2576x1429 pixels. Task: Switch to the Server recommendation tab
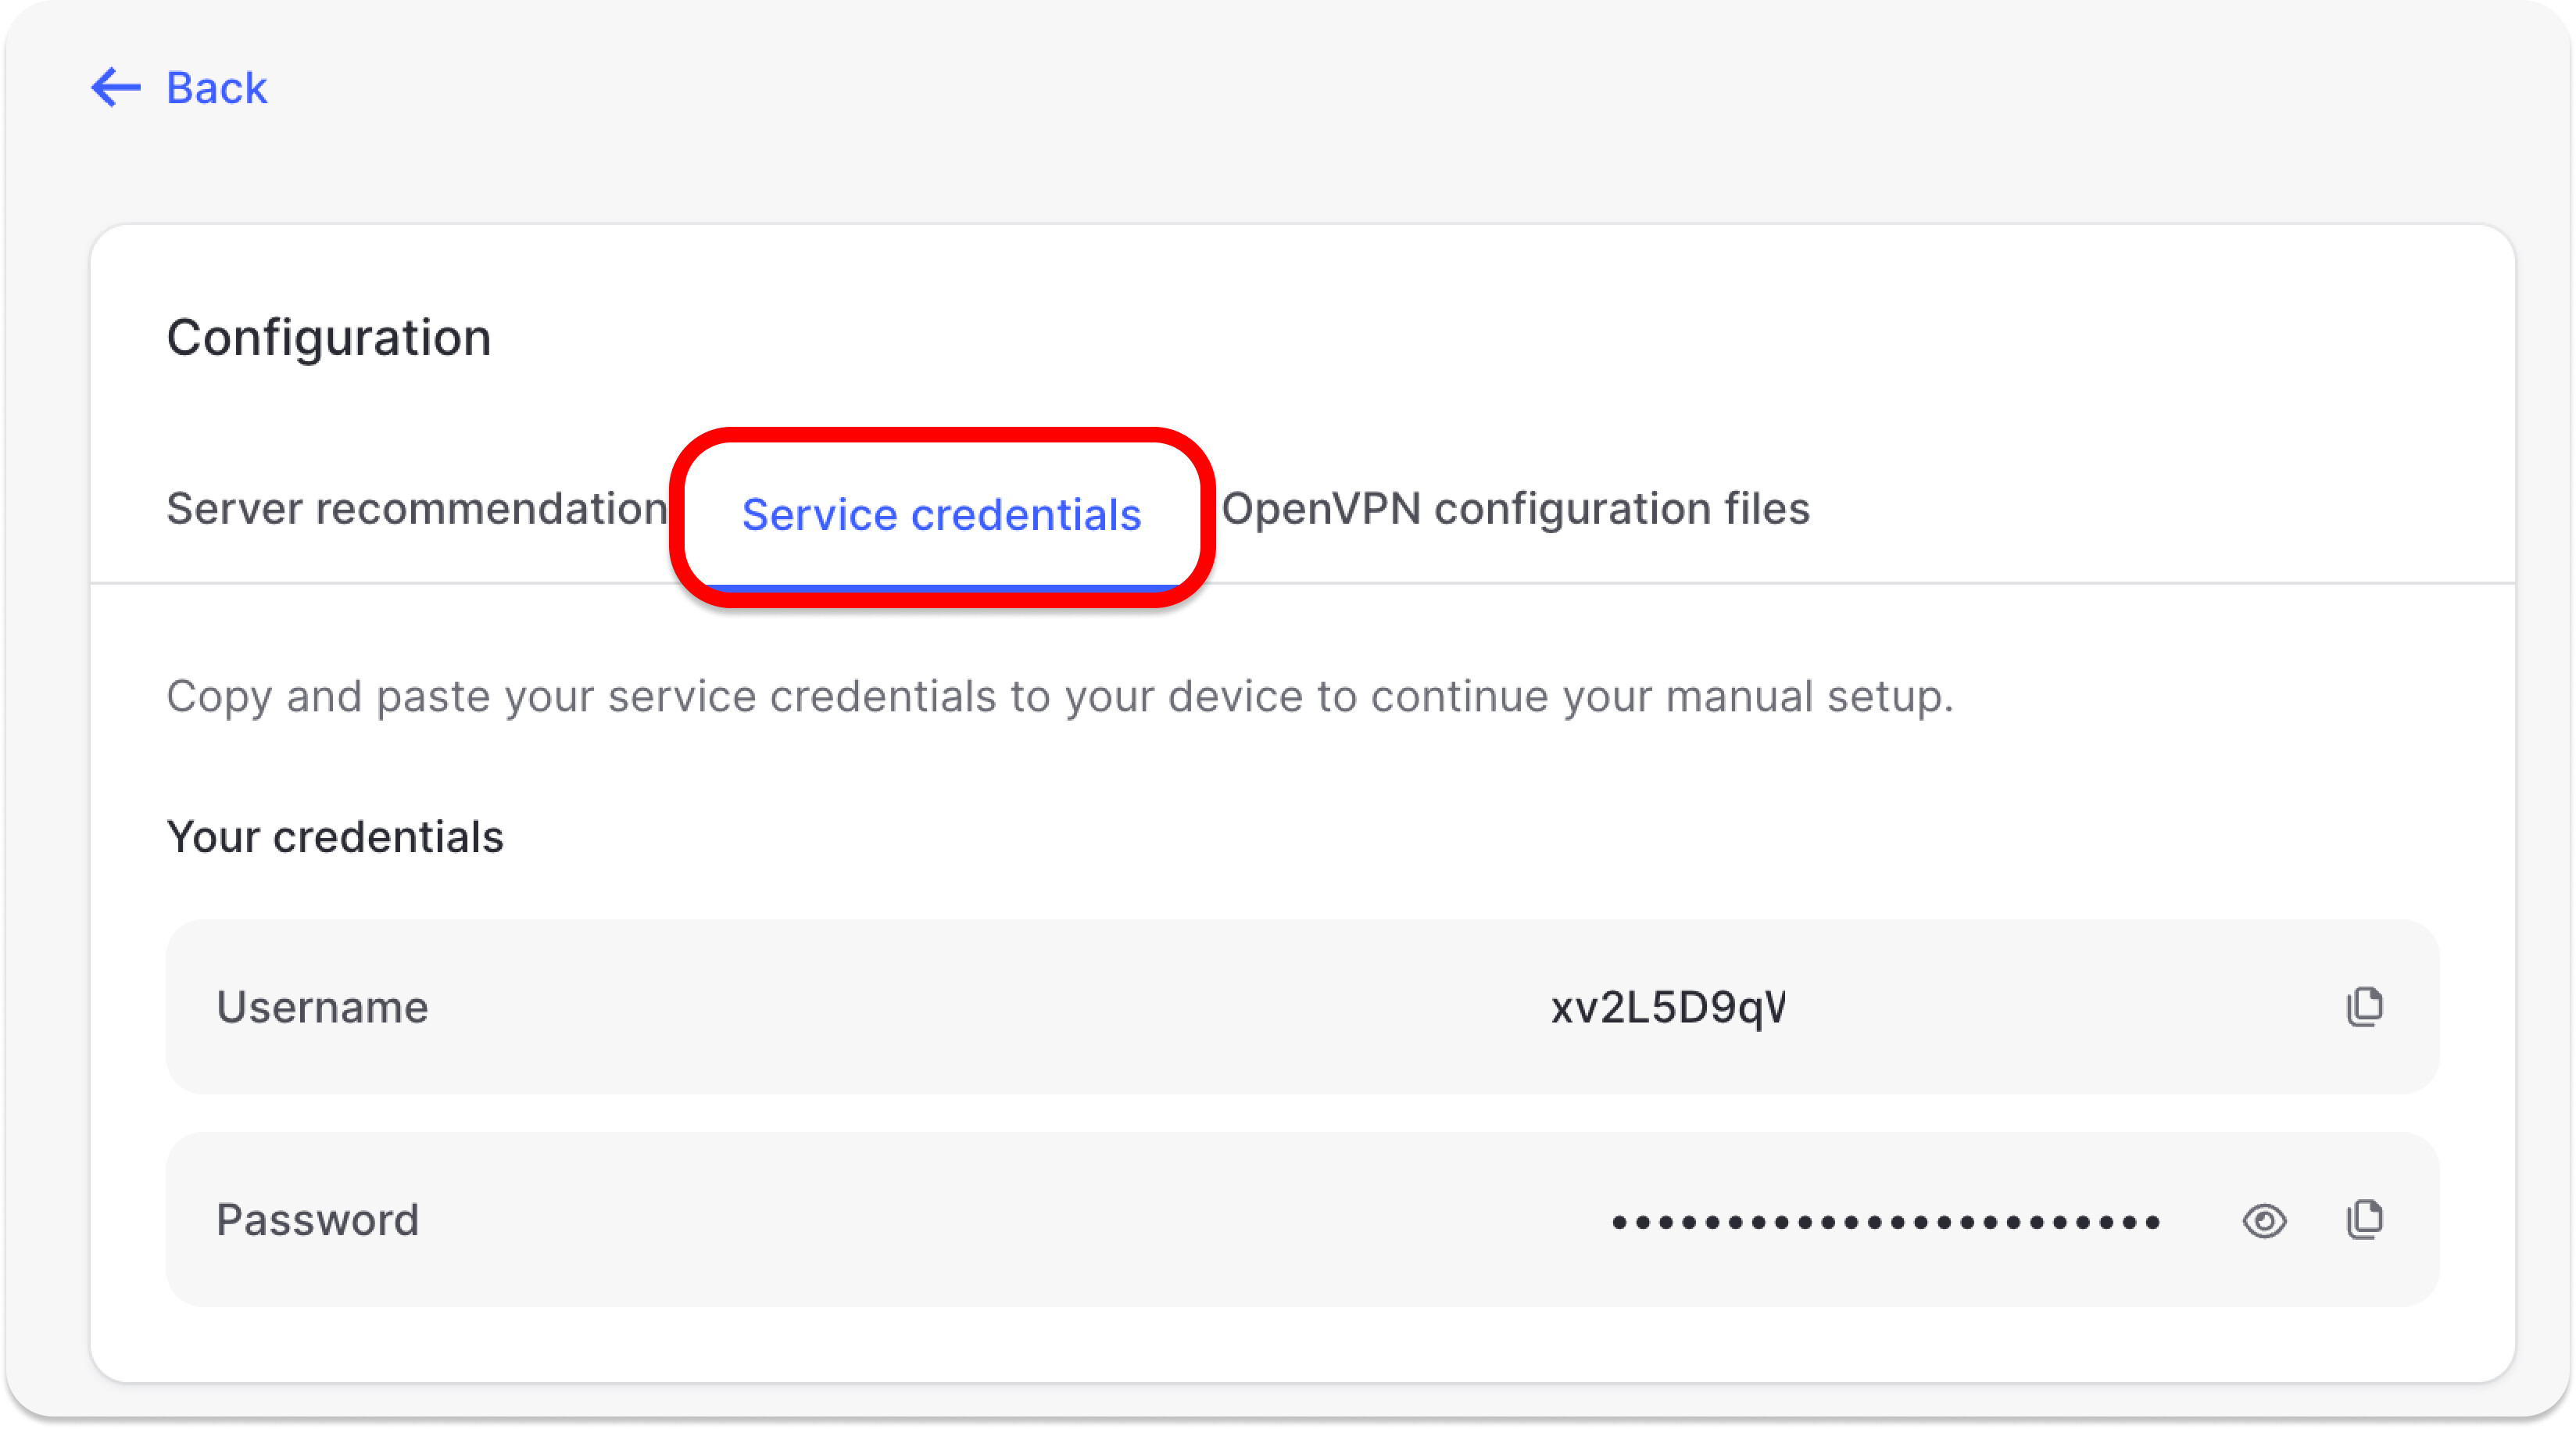416,509
